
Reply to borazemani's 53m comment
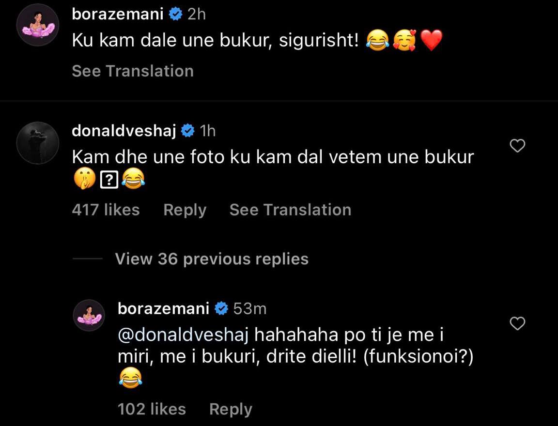(x=231, y=409)
